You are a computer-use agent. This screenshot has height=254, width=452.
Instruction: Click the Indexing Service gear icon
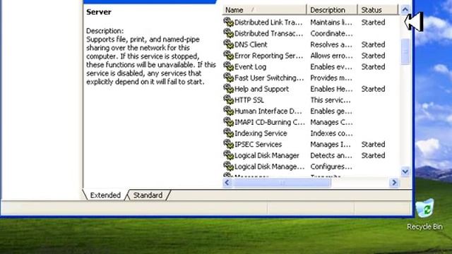click(228, 133)
